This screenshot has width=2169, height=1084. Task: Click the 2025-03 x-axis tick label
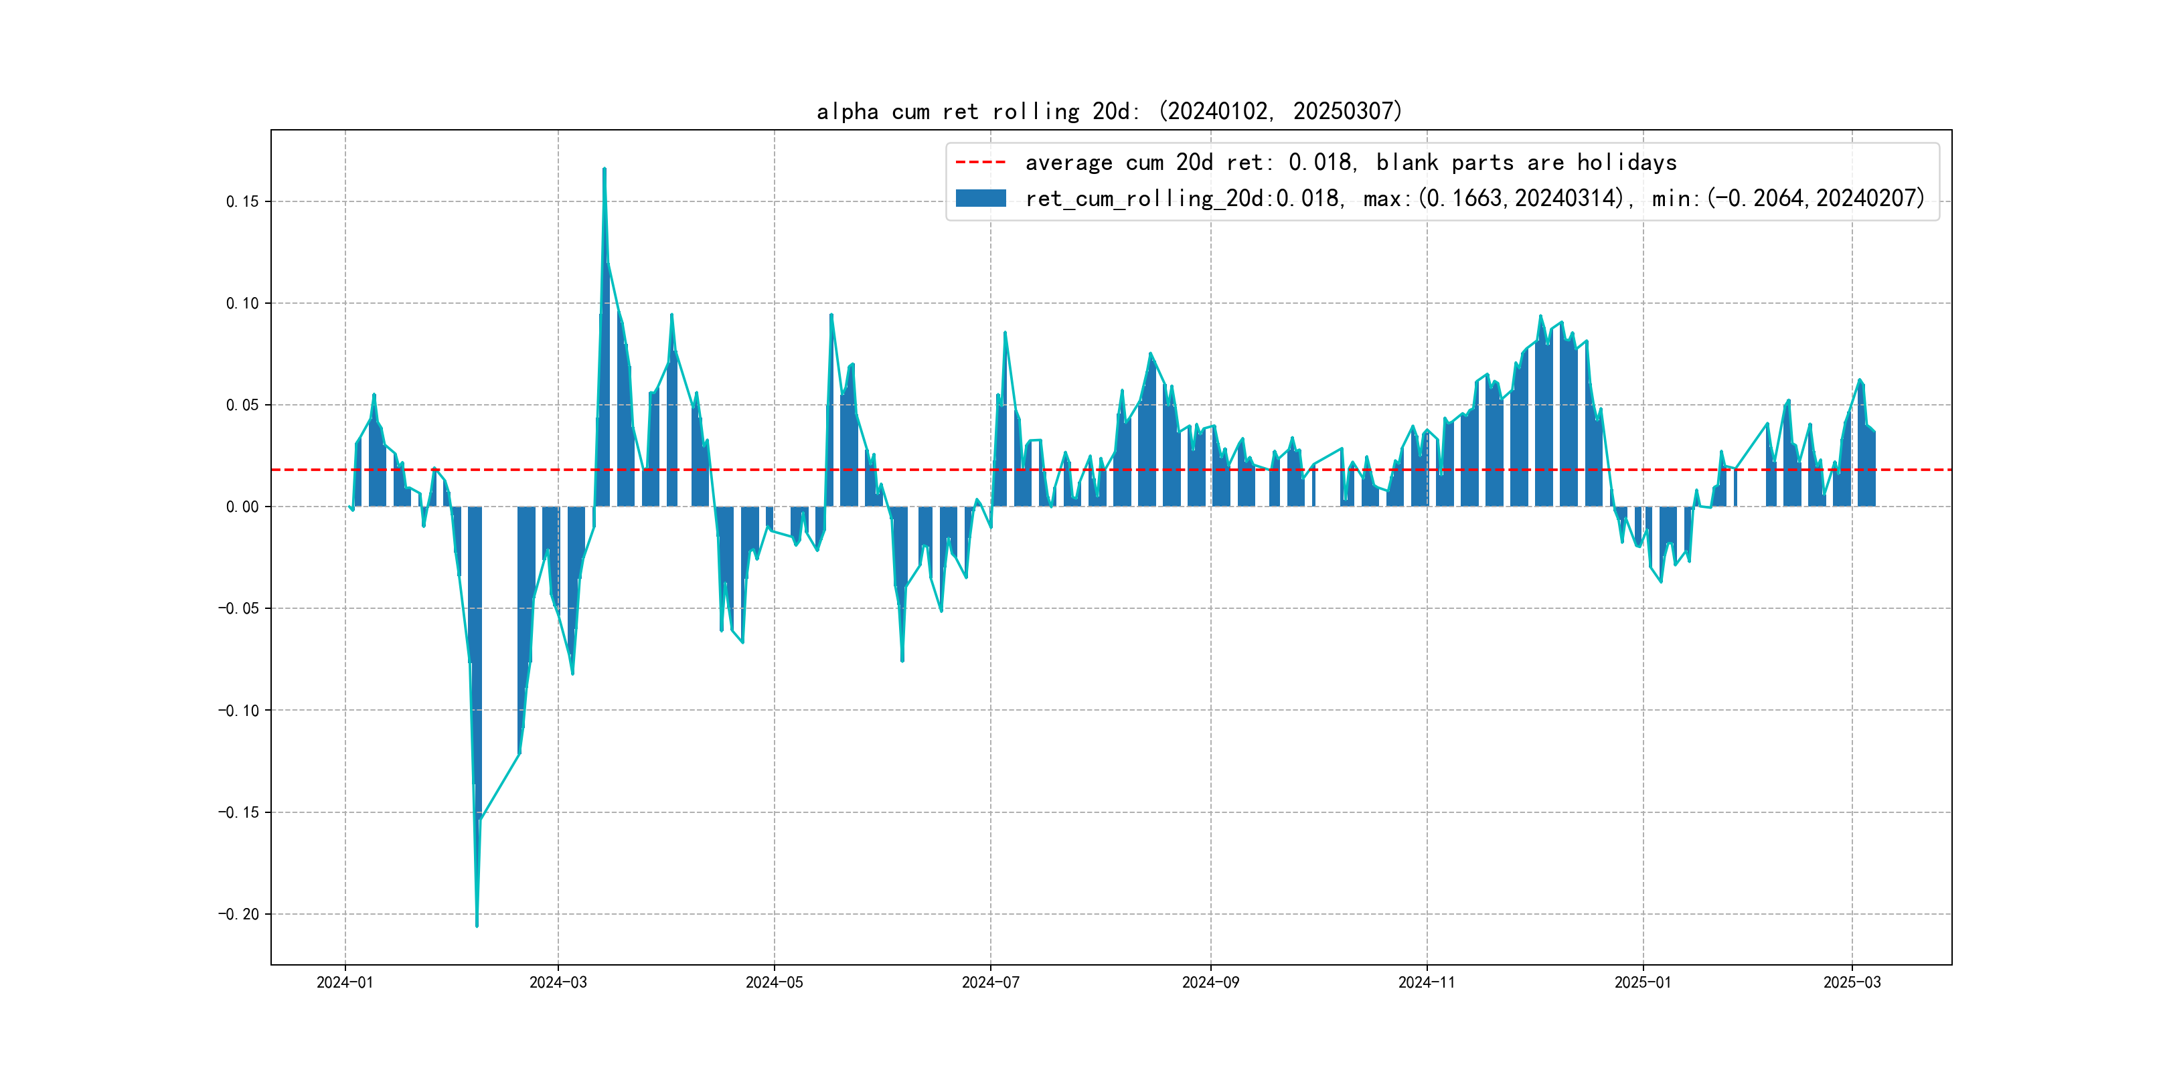click(1852, 982)
